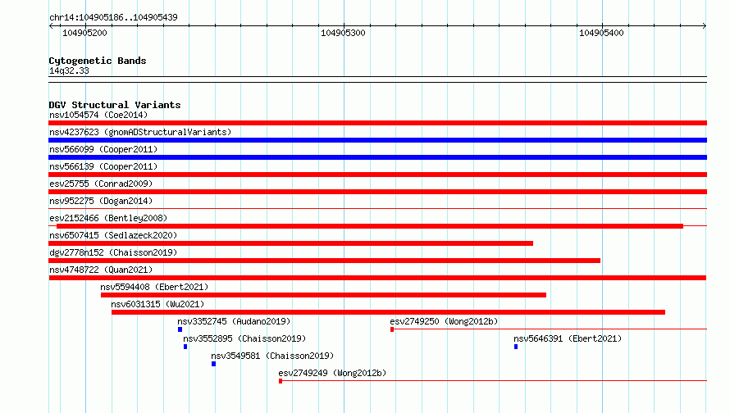Click the blue square marker for nsv3549581
The width and height of the screenshot is (730, 413).
point(214,364)
